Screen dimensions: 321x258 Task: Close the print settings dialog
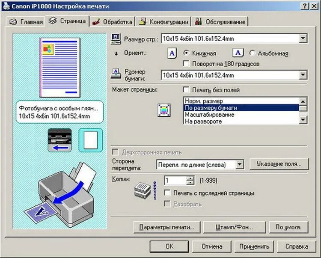pos(314,6)
